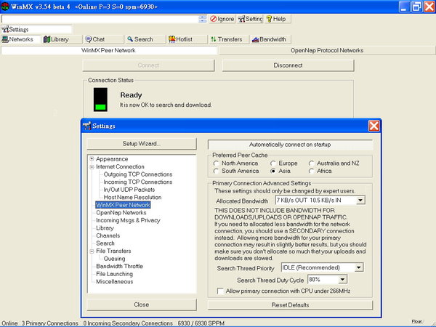436x327 pixels.
Task: Collapse the File Transfers tree node
Action: pyautogui.click(x=92, y=251)
